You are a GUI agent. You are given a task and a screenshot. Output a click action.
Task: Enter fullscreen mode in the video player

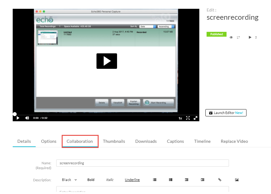tap(188, 118)
